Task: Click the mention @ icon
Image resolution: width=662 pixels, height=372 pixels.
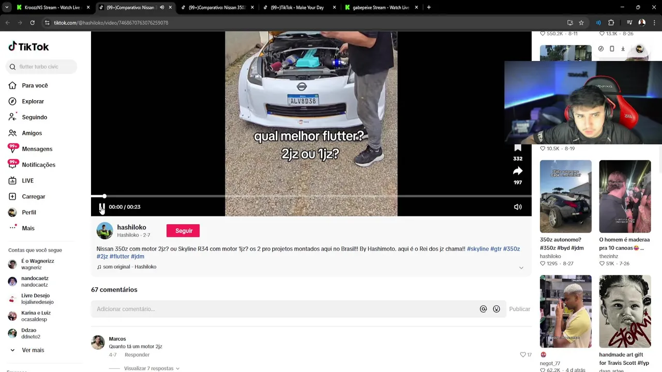Action: 483,309
